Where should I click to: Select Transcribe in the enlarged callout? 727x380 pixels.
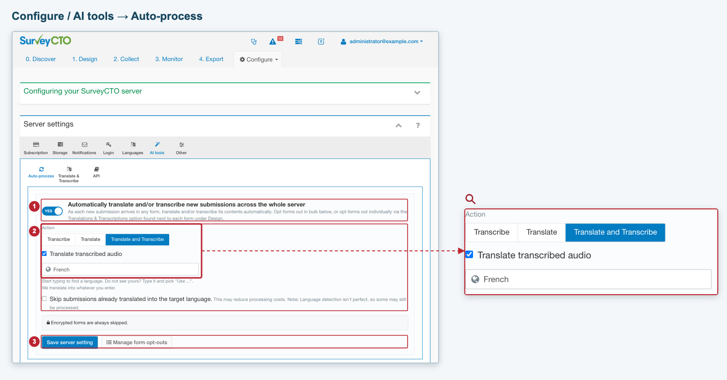pyautogui.click(x=491, y=232)
